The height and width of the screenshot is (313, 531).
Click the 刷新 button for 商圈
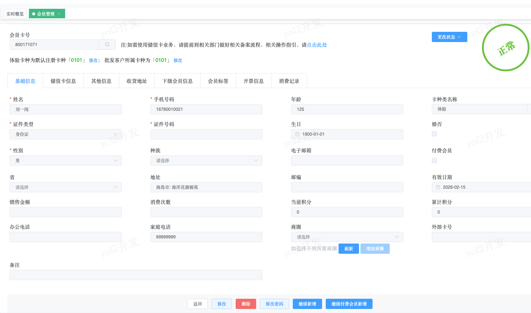click(x=349, y=249)
